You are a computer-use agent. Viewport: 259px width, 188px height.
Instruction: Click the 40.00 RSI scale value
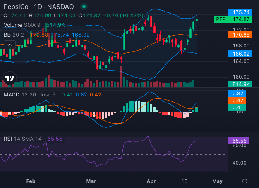[x=239, y=163]
